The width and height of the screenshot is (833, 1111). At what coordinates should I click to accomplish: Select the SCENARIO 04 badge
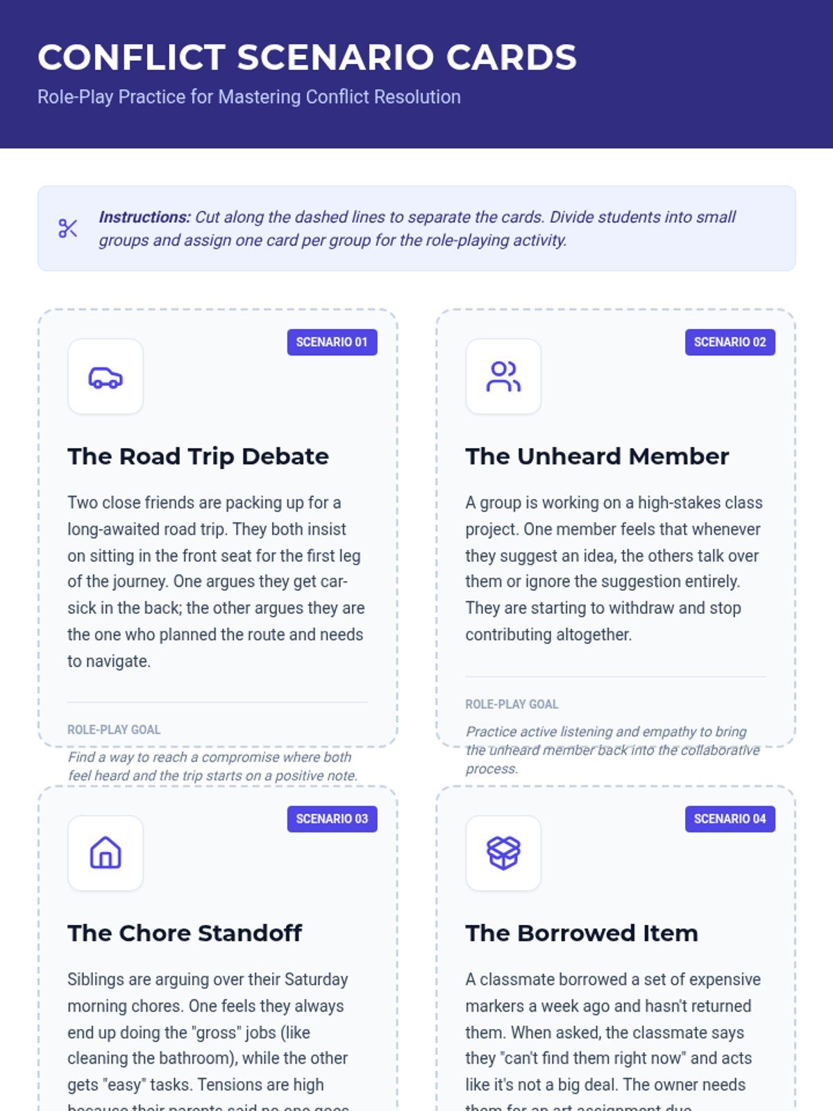tap(730, 819)
